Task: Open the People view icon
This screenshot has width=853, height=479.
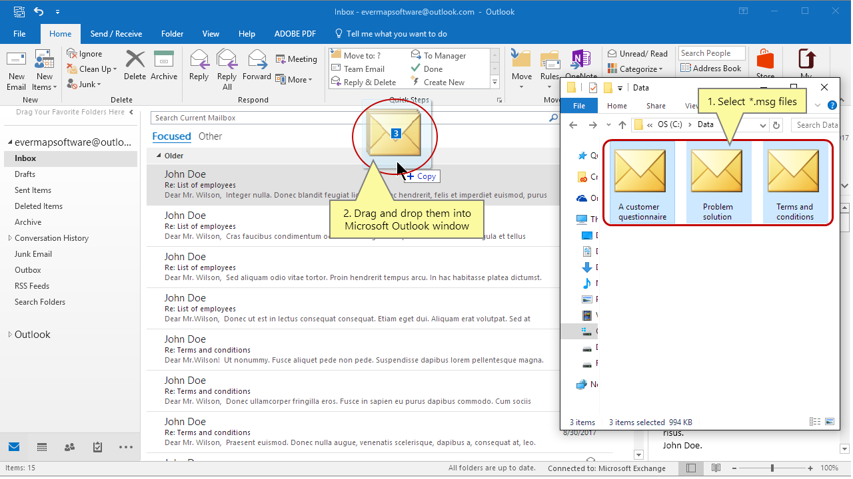Action: 69,447
